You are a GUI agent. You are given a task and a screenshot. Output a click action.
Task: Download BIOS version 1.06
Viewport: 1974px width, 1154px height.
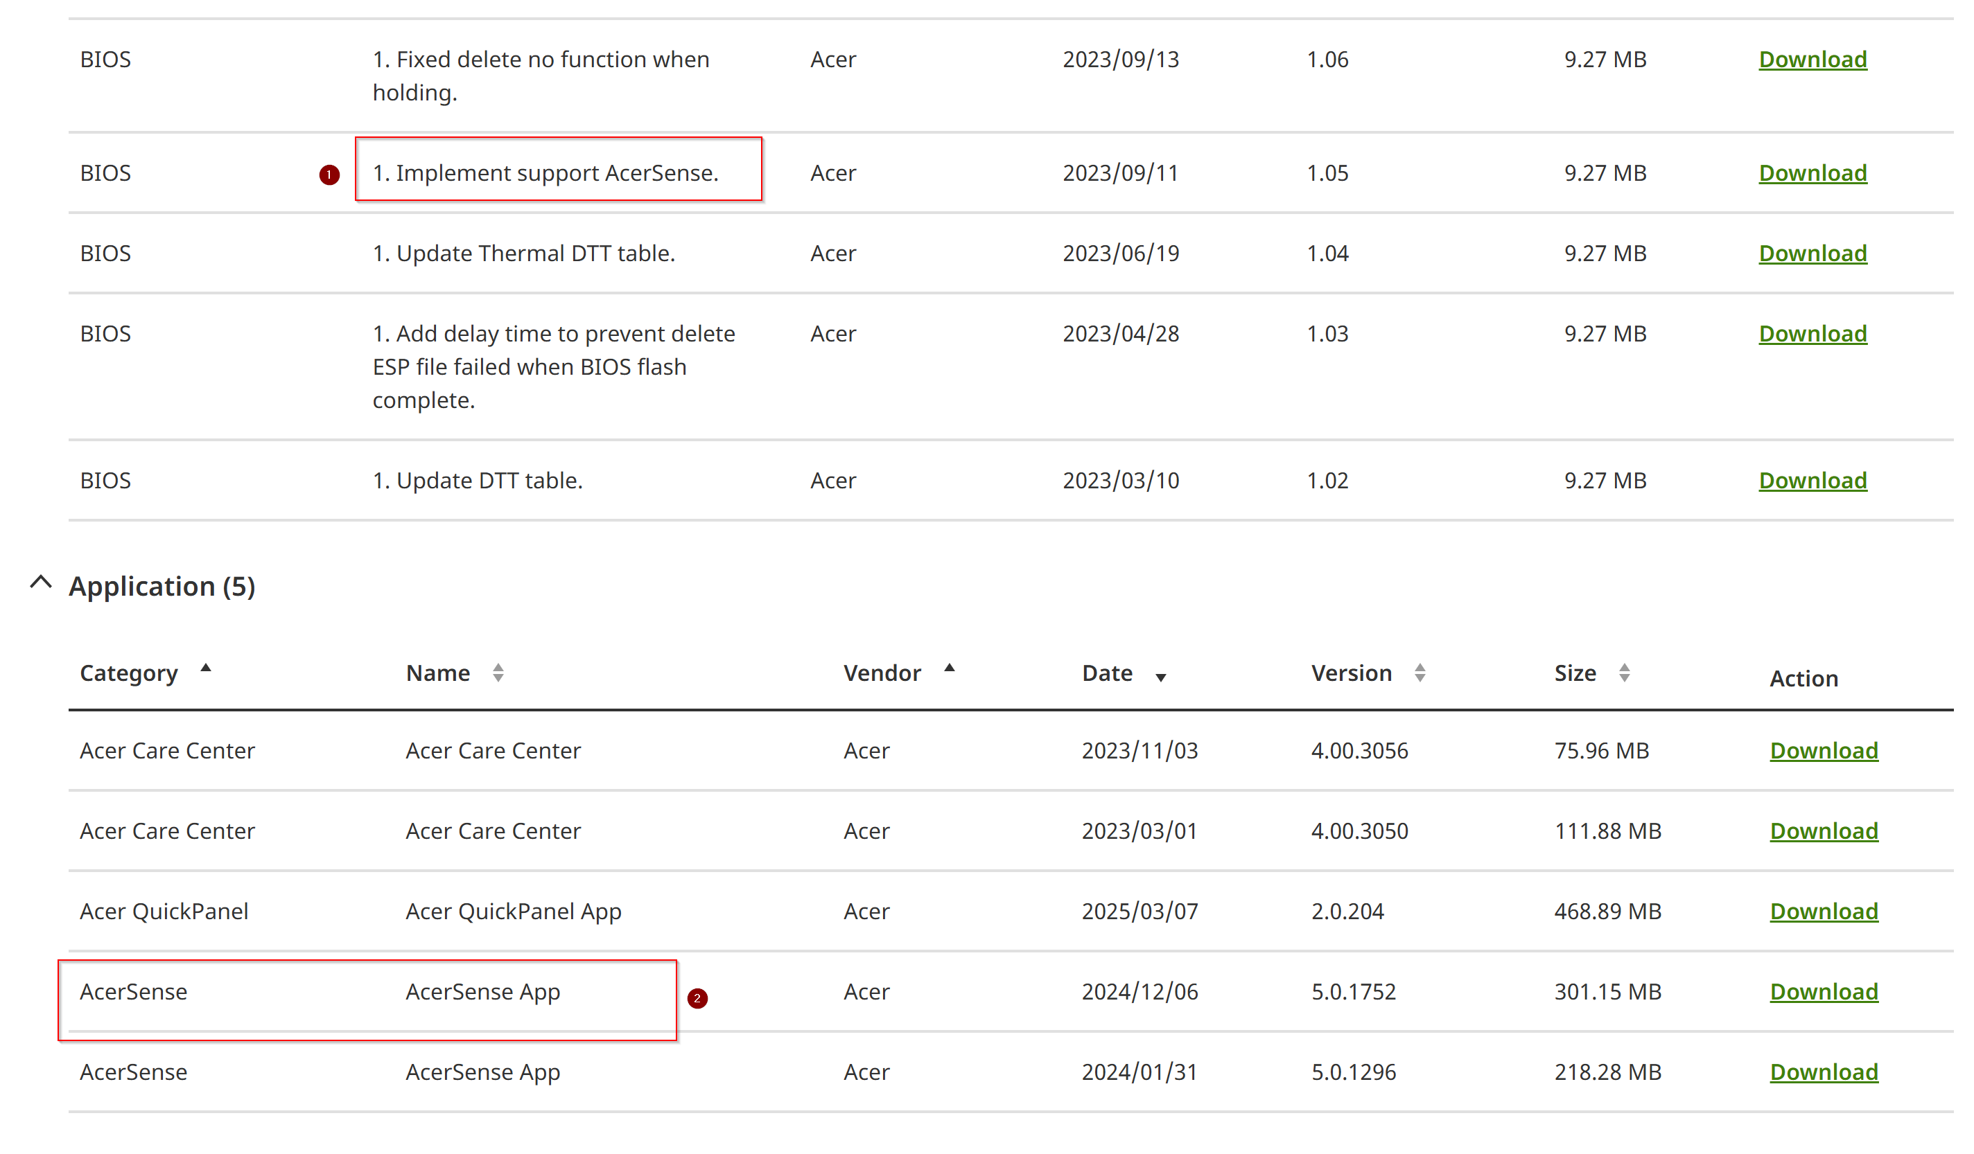click(x=1813, y=60)
